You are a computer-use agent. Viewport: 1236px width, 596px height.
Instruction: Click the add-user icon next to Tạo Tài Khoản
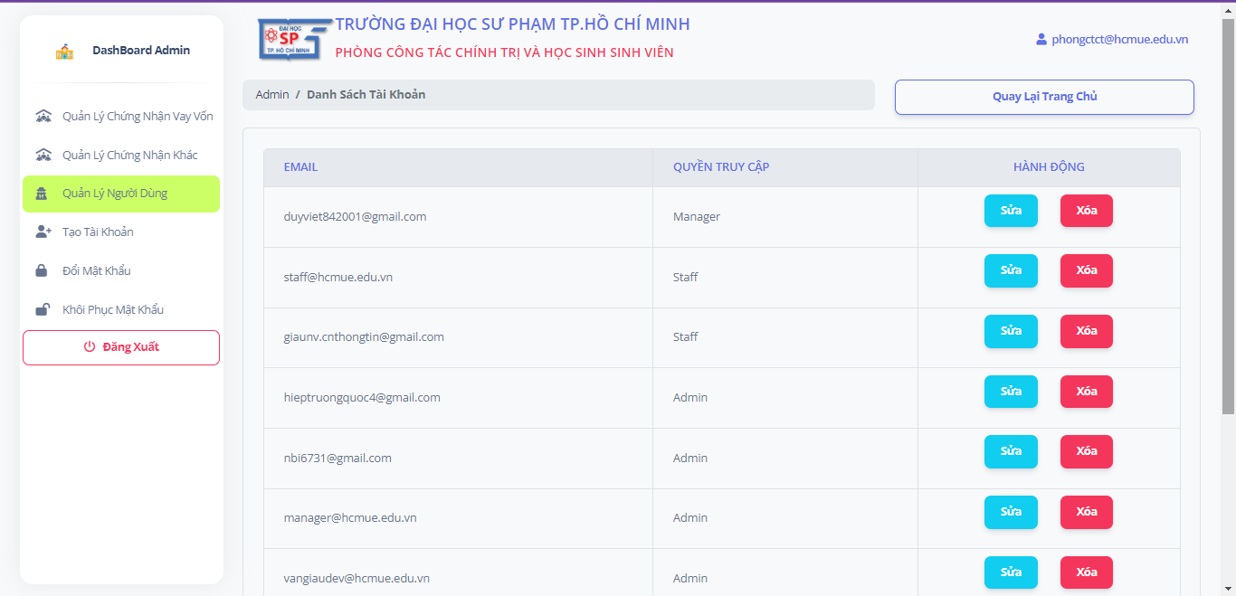point(43,232)
